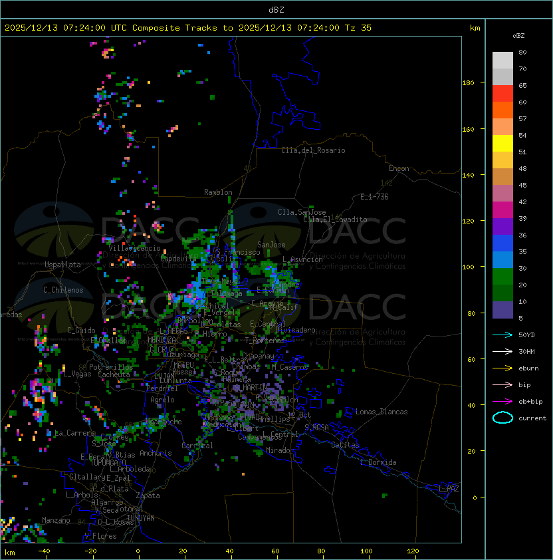Click the 'C_Chilenos' map label
The width and height of the screenshot is (553, 560).
(x=63, y=290)
